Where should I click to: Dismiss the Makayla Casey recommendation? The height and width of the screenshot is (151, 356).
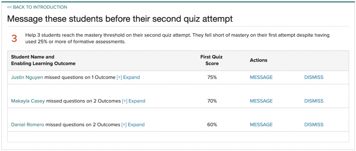314,101
